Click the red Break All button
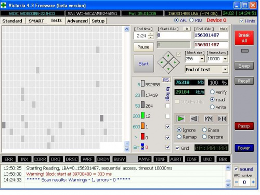 point(244,38)
